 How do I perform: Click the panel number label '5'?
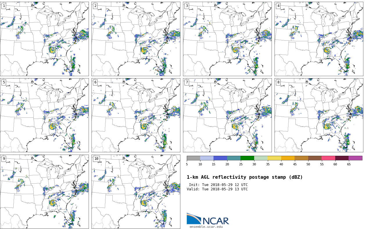point(4,82)
